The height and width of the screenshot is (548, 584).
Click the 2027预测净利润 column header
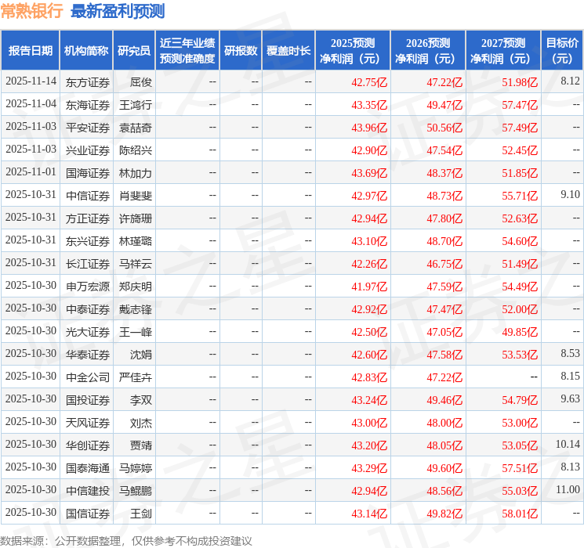pos(503,50)
